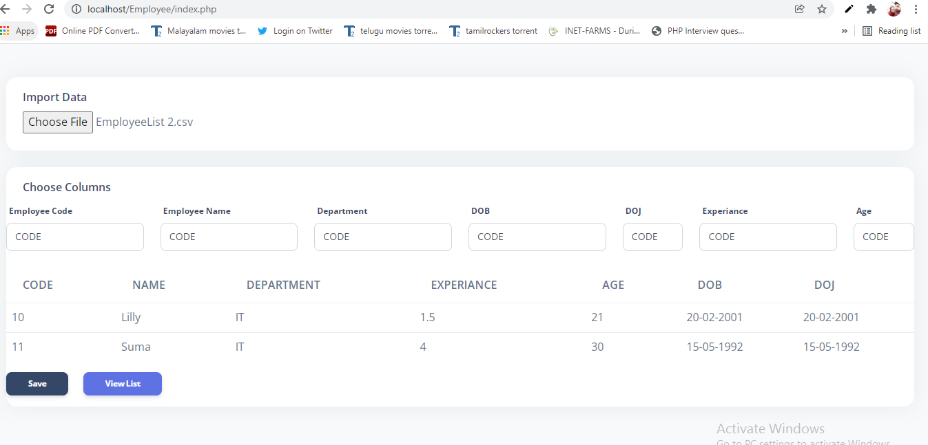Open the Apps grid shortcut
This screenshot has width=928, height=445.
(18, 31)
